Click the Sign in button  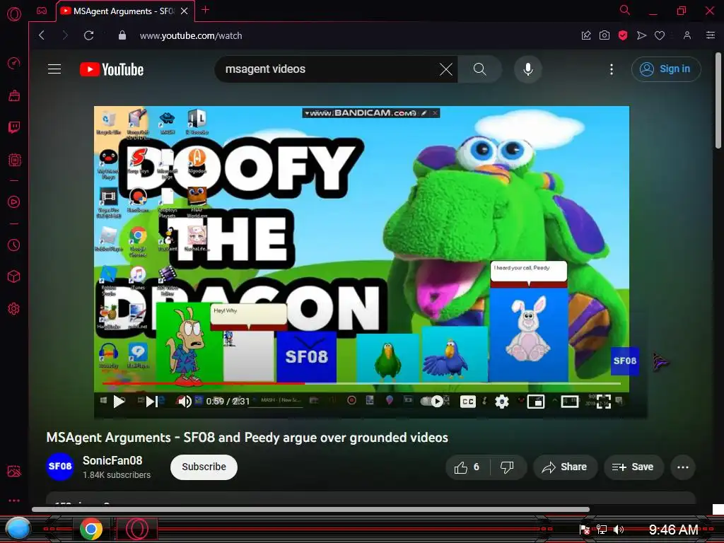coord(666,69)
